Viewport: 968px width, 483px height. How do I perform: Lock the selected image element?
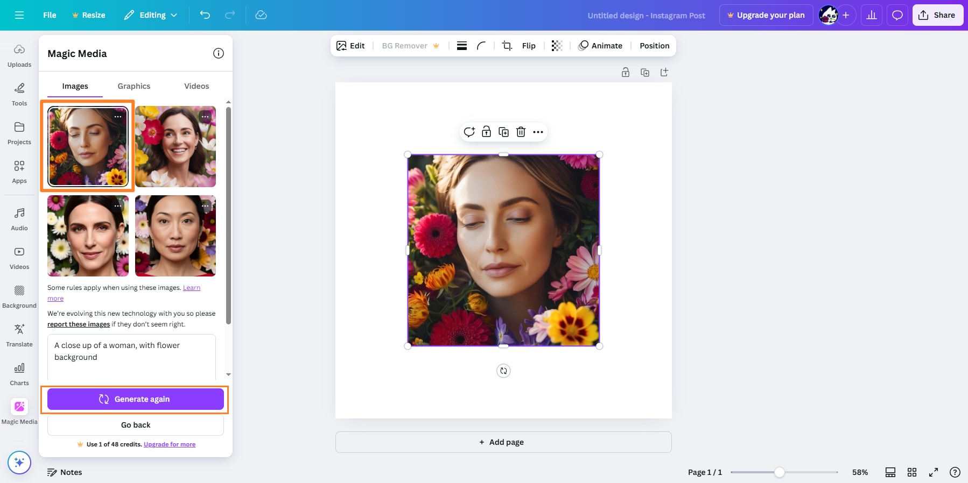487,132
